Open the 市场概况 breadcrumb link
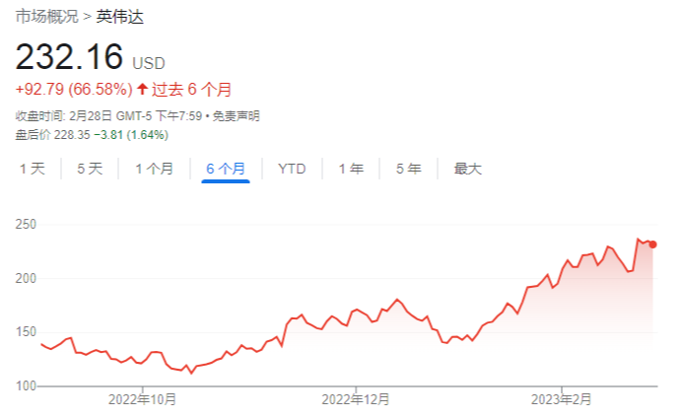The image size is (681, 418). point(47,17)
